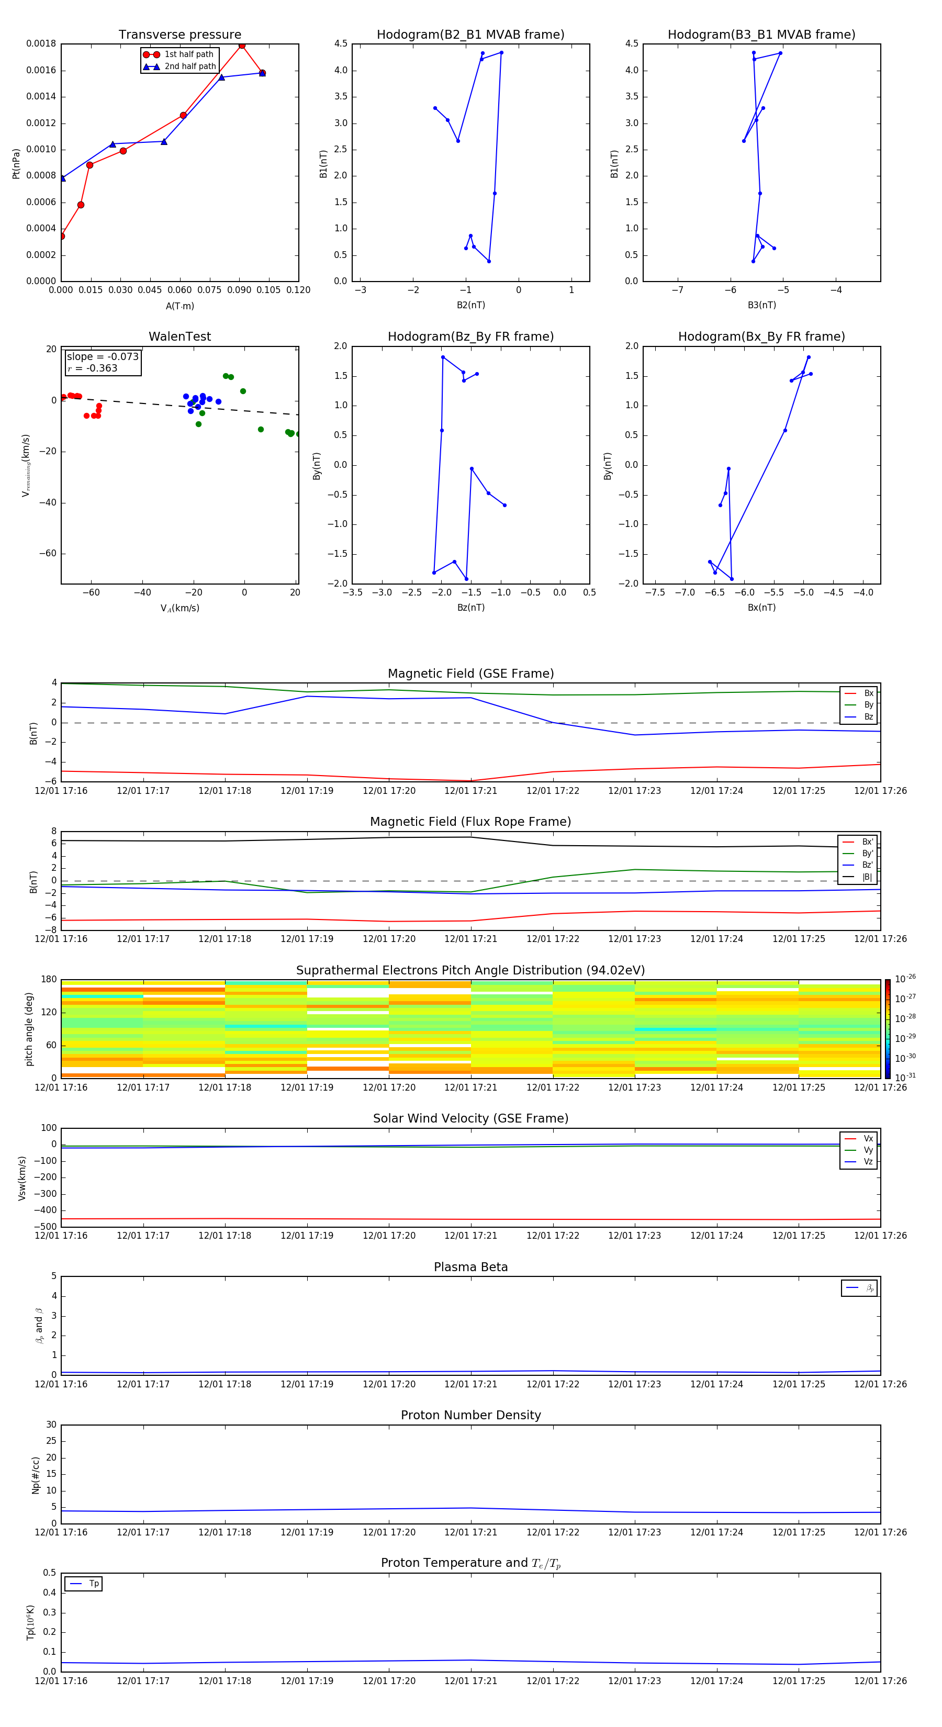Select 'Vx' in the solar wind legend

[859, 1138]
